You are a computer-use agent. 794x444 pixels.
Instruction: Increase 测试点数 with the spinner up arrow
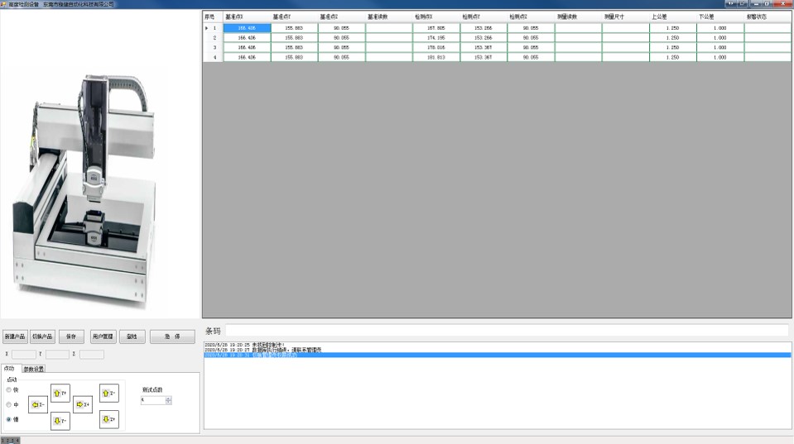[x=169, y=398]
